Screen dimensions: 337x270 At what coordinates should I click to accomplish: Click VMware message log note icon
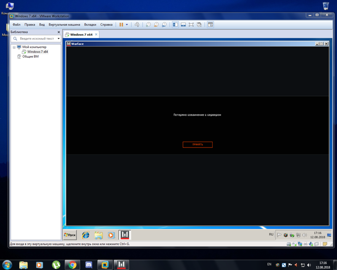coord(325,244)
